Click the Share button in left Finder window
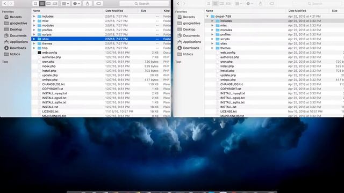 (88, 4)
